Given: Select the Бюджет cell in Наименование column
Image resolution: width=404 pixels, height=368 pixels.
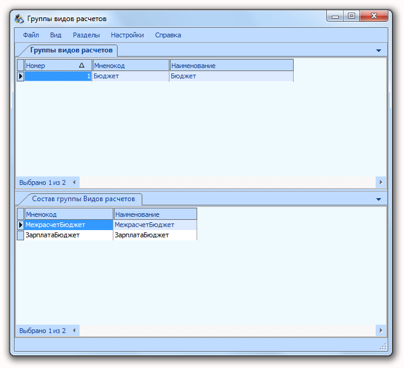Looking at the screenshot, I should [x=232, y=76].
